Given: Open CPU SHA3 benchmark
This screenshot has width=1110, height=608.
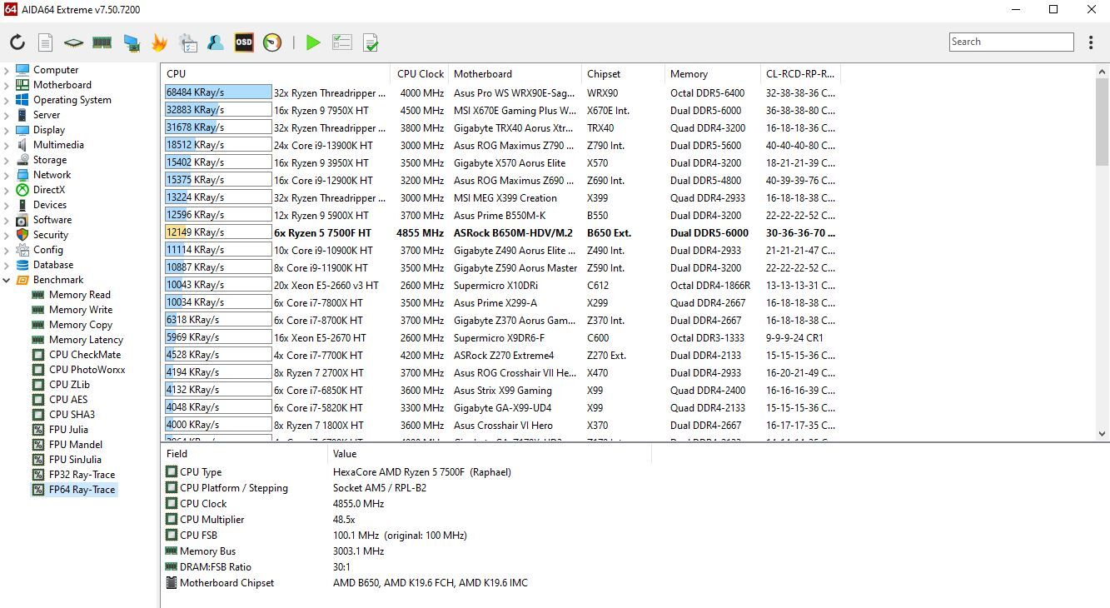Looking at the screenshot, I should tap(72, 415).
